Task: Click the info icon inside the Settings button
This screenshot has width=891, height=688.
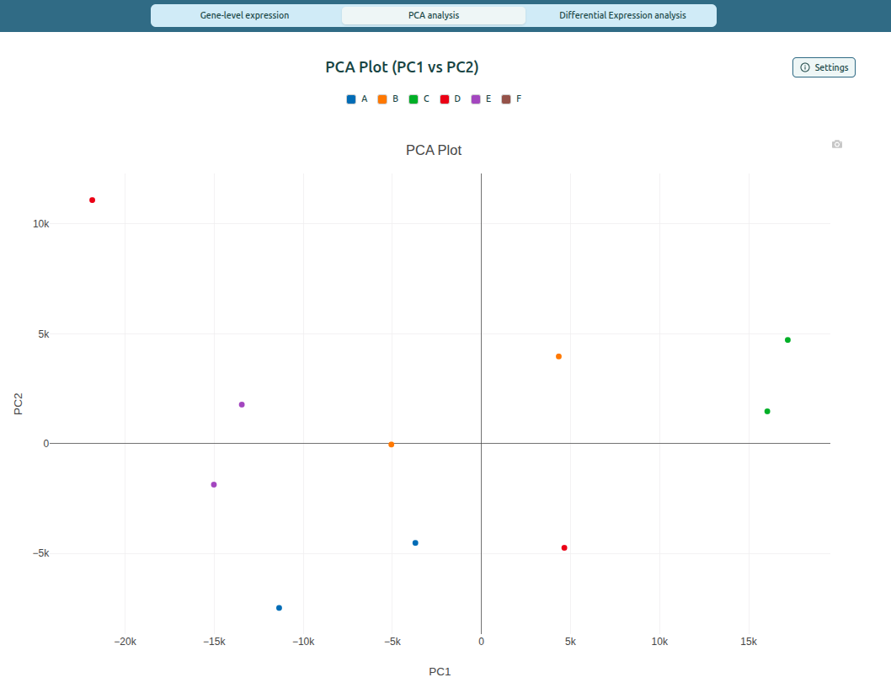Action: [x=804, y=67]
